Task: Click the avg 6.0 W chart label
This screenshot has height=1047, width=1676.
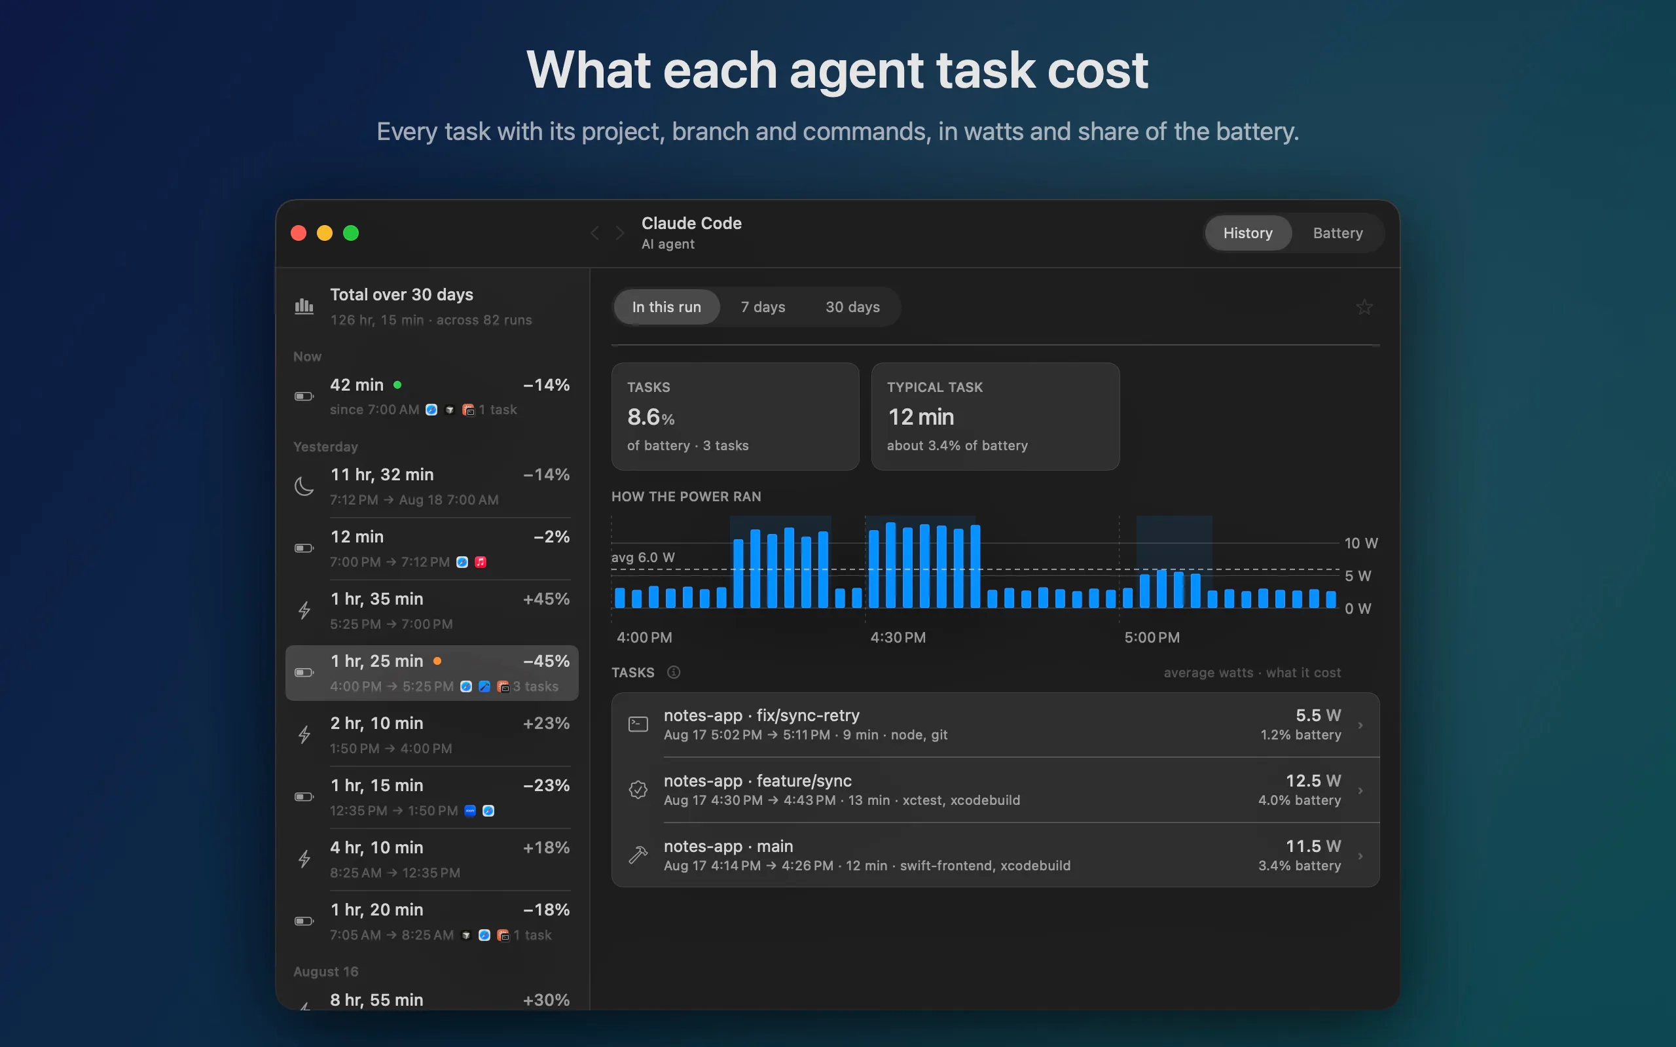Action: pos(643,558)
